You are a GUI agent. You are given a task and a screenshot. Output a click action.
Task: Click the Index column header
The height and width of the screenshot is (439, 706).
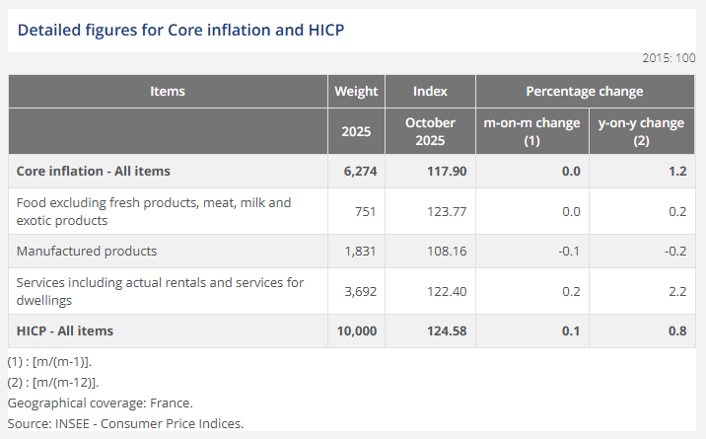click(x=430, y=92)
